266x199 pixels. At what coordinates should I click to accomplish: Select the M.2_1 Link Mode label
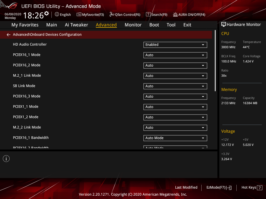tap(27, 75)
